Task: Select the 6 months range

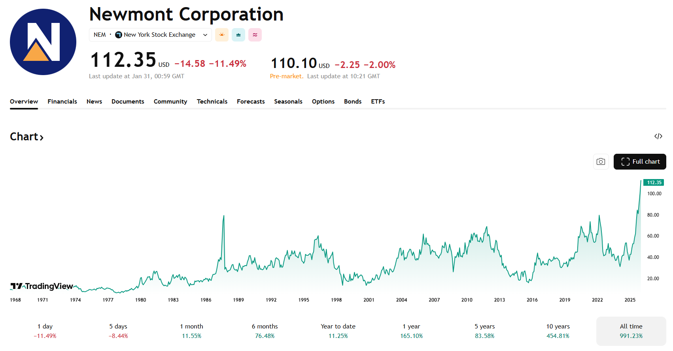Action: 265,331
